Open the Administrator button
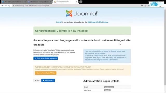166x93 pixels. point(48,80)
